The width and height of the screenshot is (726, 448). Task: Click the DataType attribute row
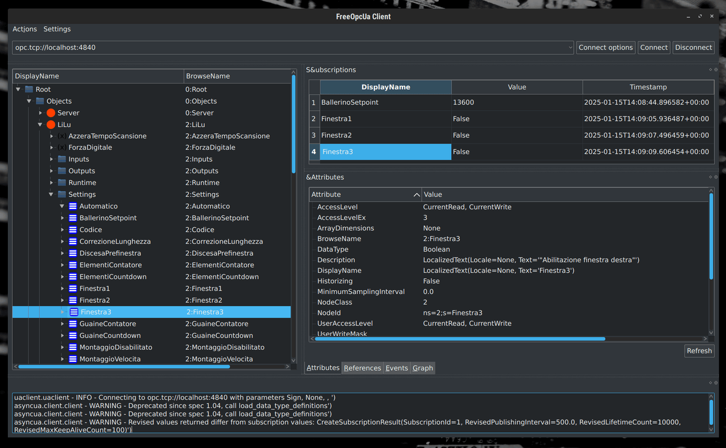[509, 250]
